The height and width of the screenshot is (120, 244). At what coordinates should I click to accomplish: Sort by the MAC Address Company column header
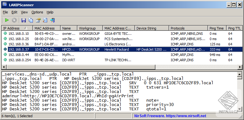click(x=119, y=28)
